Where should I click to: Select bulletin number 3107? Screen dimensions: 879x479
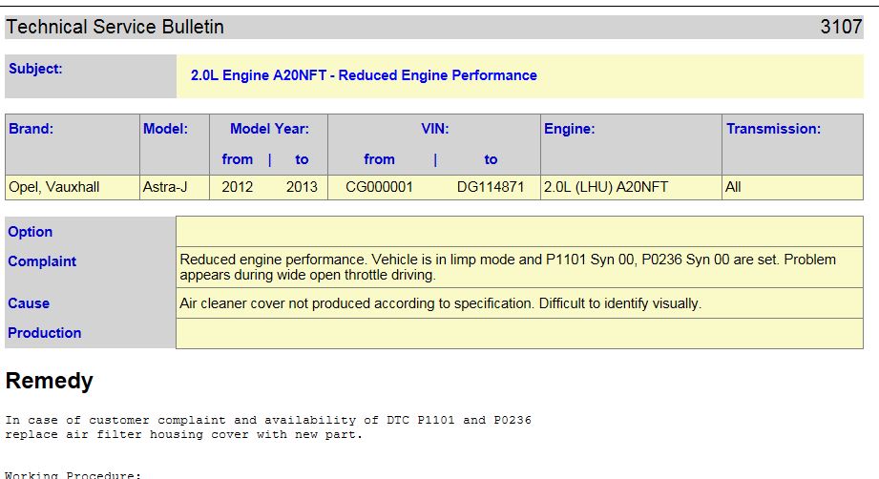[x=841, y=27]
